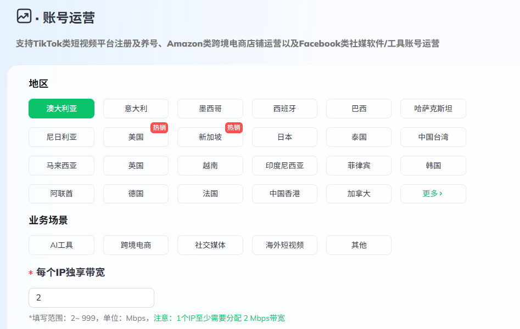Screen dimensions: 520x329
Task: Choose 美国 hot-selling region
Action: tap(136, 137)
